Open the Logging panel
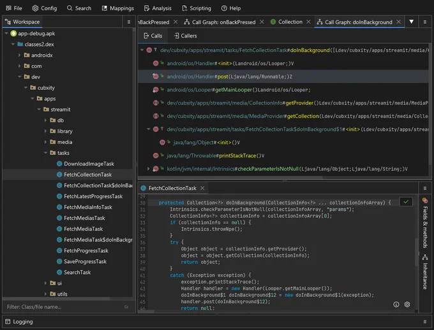Image resolution: width=434 pixels, height=330 pixels. point(19,322)
